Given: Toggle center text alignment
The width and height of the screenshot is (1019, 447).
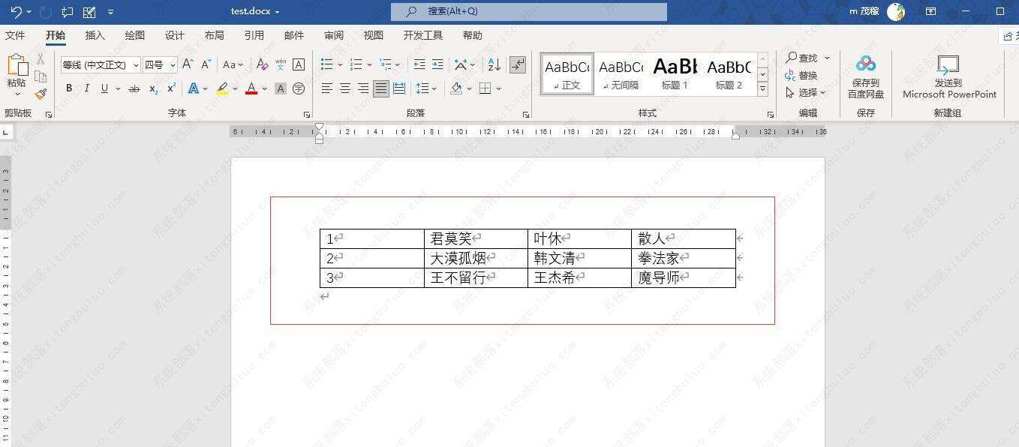Looking at the screenshot, I should 344,88.
